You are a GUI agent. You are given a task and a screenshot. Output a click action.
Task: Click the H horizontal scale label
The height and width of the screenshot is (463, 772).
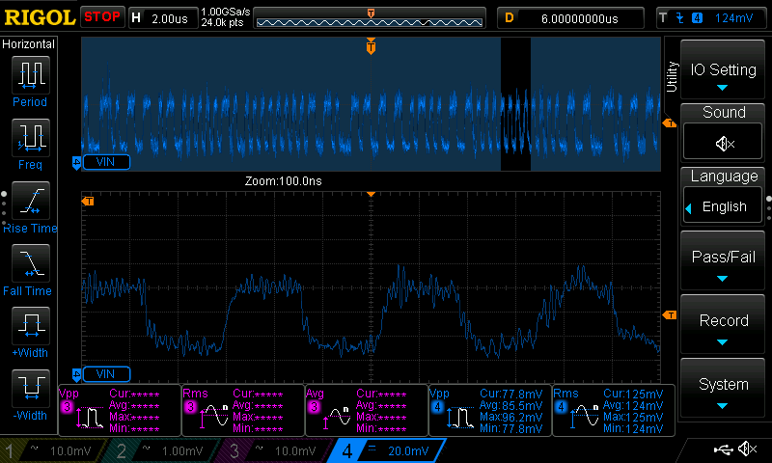pyautogui.click(x=136, y=18)
